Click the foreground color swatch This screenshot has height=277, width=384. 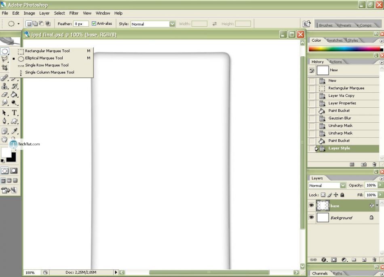coord(6,152)
